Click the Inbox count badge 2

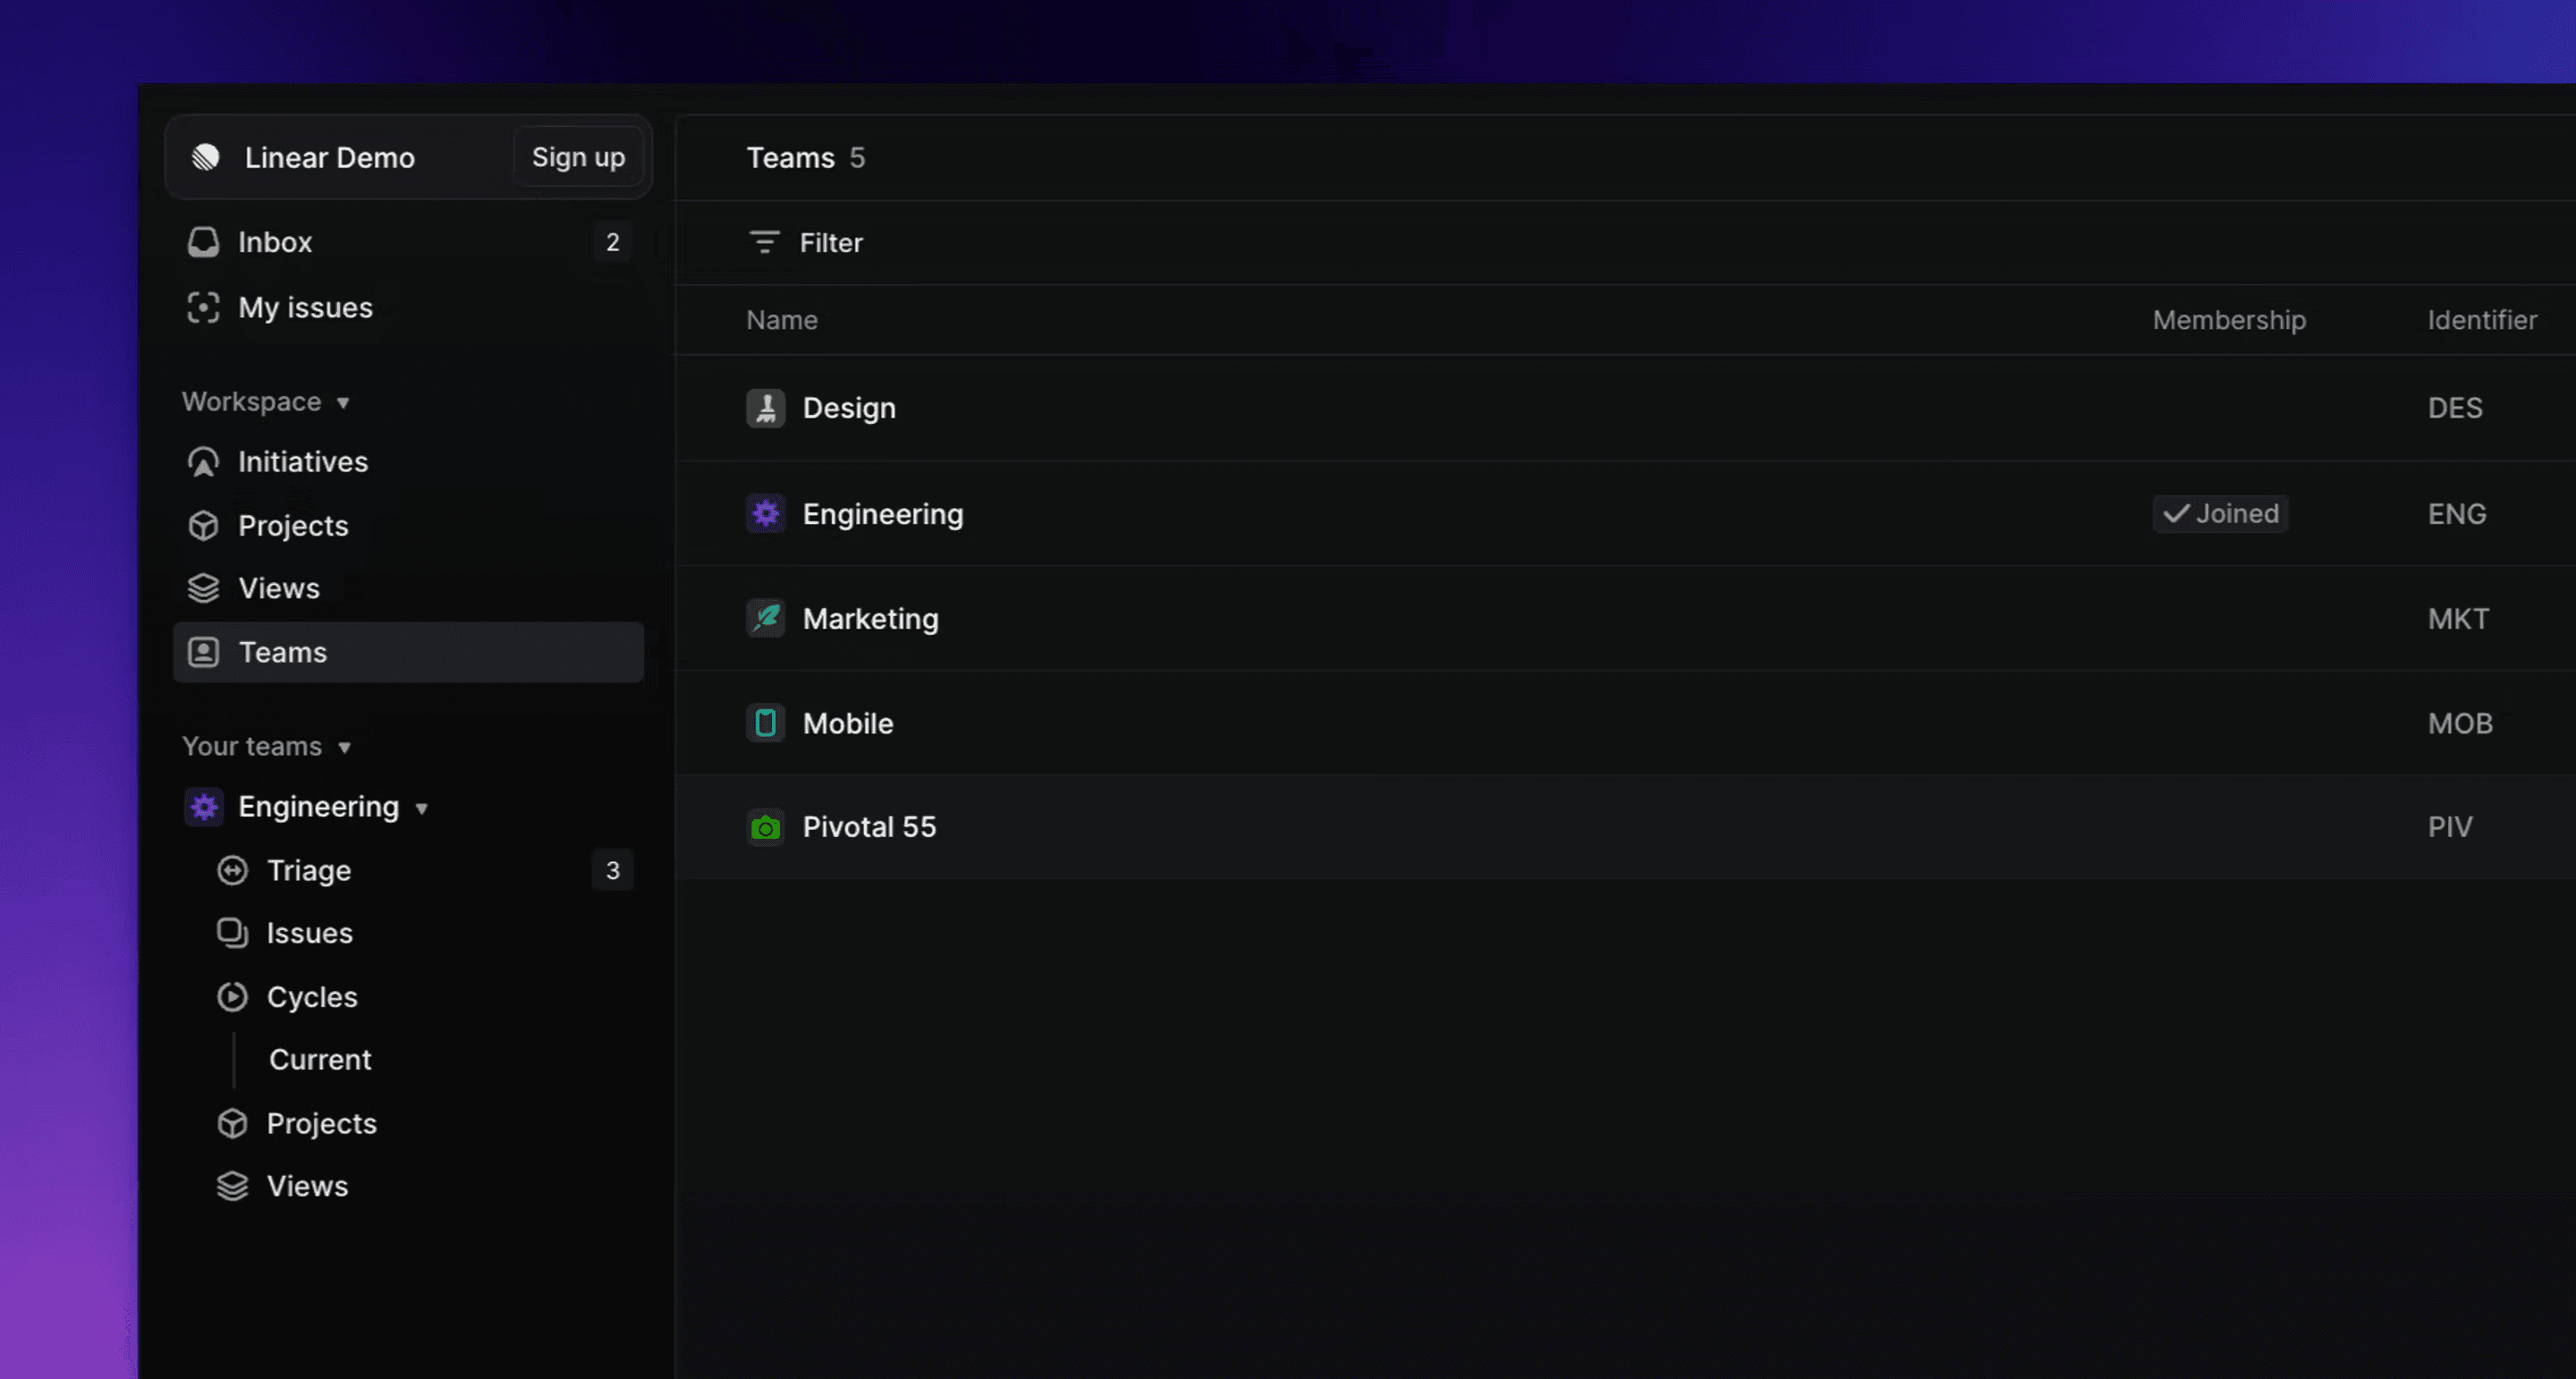point(613,242)
